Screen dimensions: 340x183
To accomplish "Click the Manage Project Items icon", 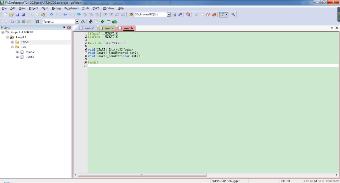I will pos(91,22).
